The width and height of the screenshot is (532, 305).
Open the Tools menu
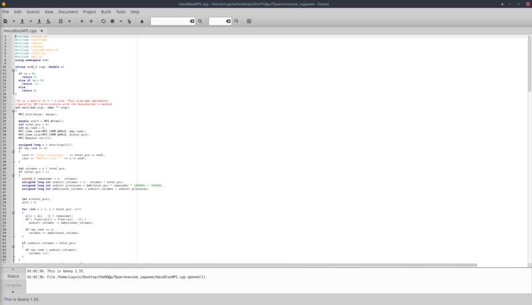(121, 11)
